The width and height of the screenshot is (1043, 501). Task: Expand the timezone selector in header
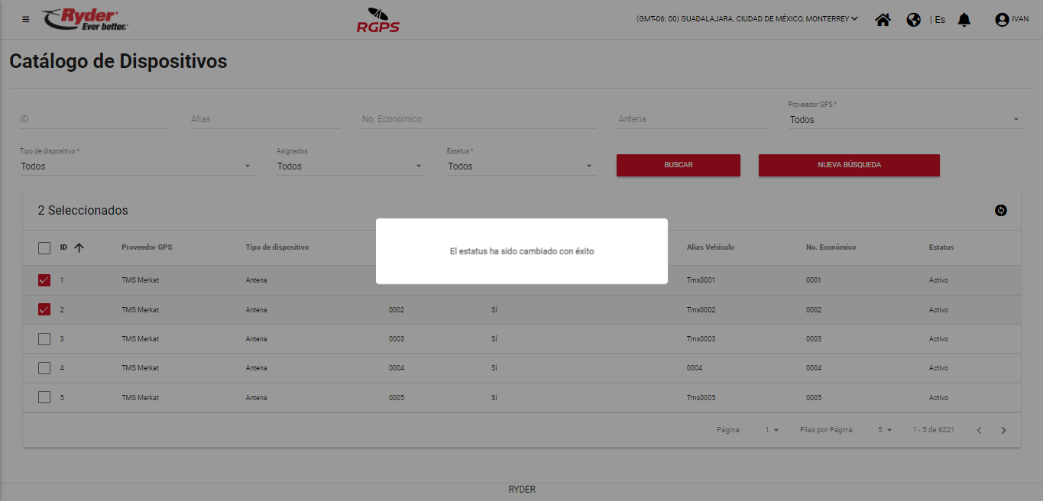[747, 19]
